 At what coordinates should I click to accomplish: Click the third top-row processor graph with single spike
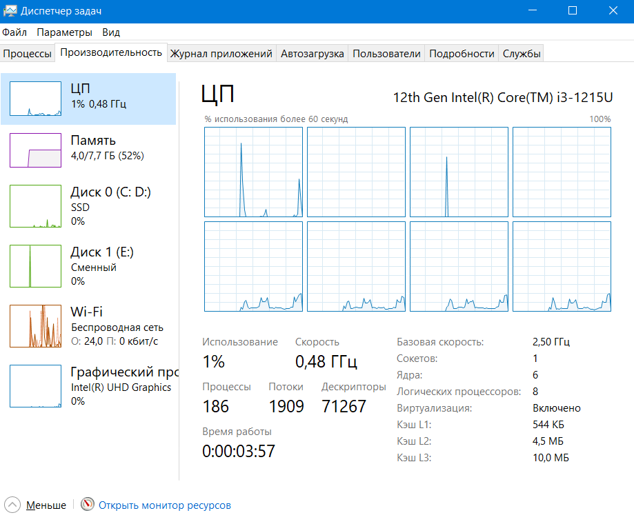(459, 172)
